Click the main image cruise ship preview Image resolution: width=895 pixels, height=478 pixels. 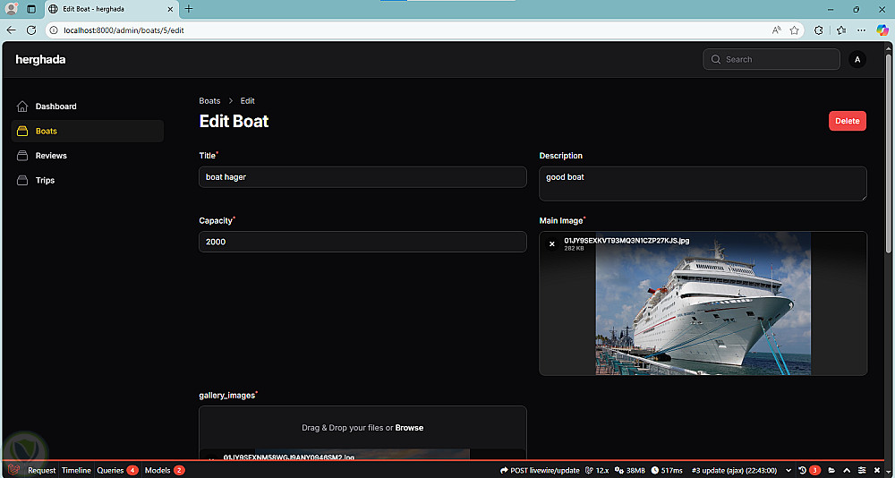[703, 305]
